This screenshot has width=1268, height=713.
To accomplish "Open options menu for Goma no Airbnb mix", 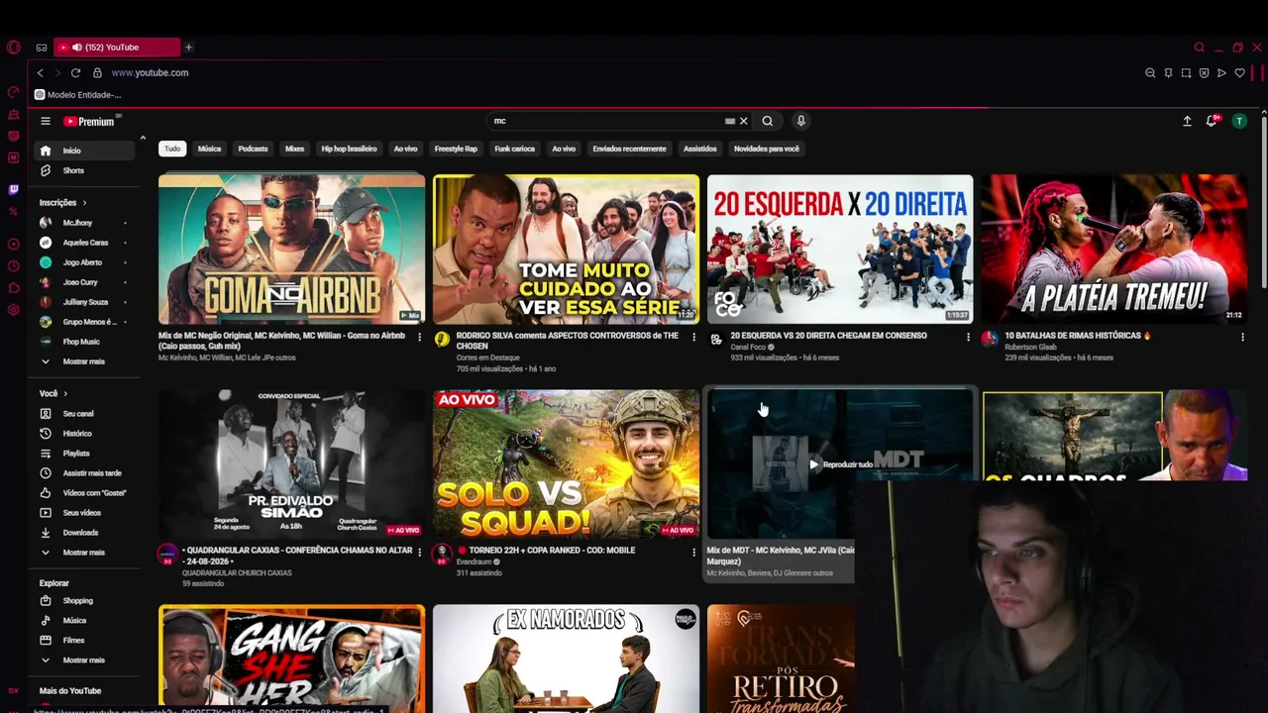I will pos(419,338).
